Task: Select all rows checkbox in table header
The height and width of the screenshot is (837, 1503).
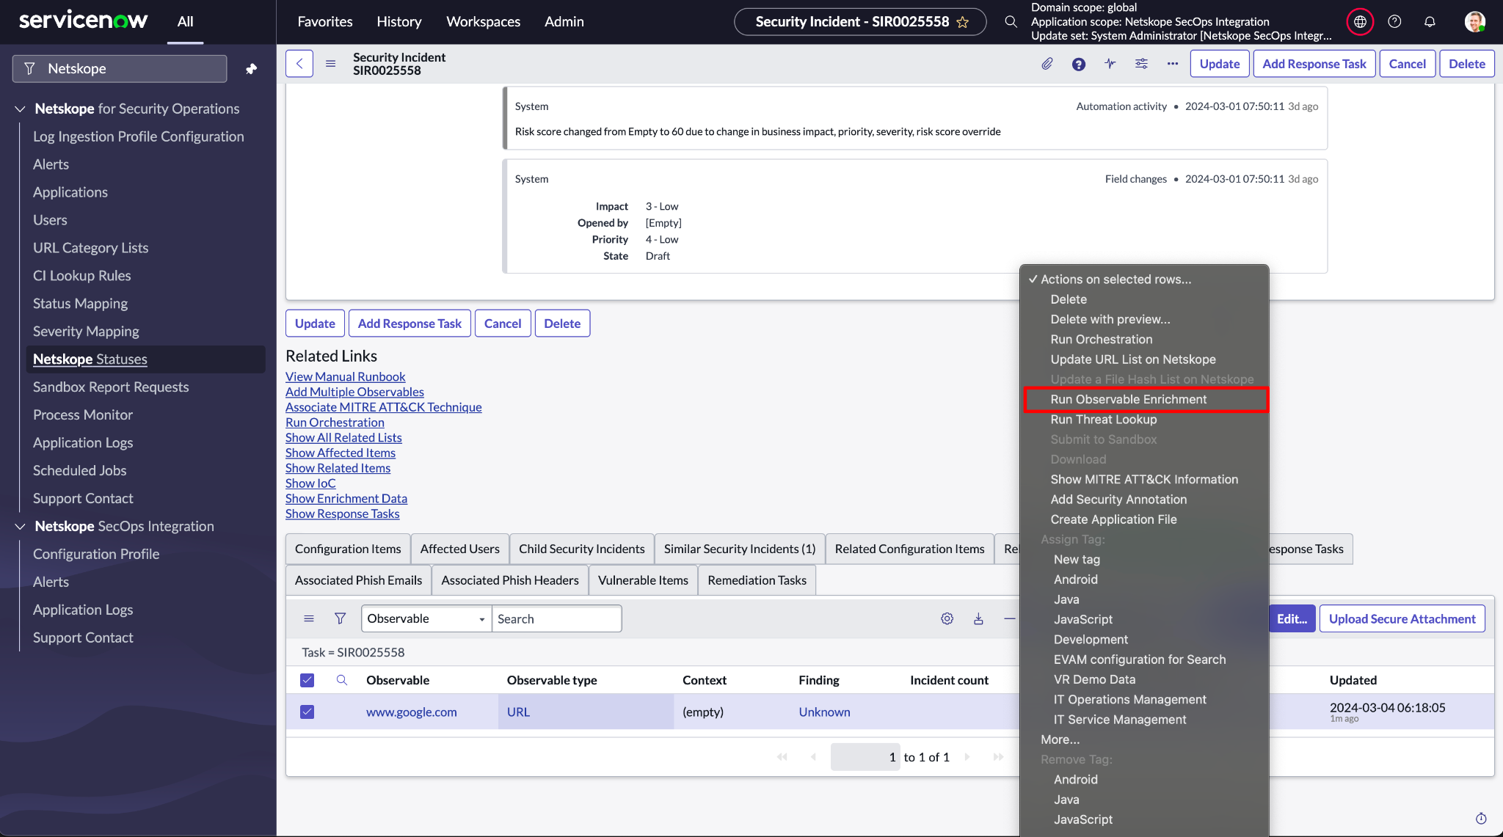Action: click(x=307, y=680)
